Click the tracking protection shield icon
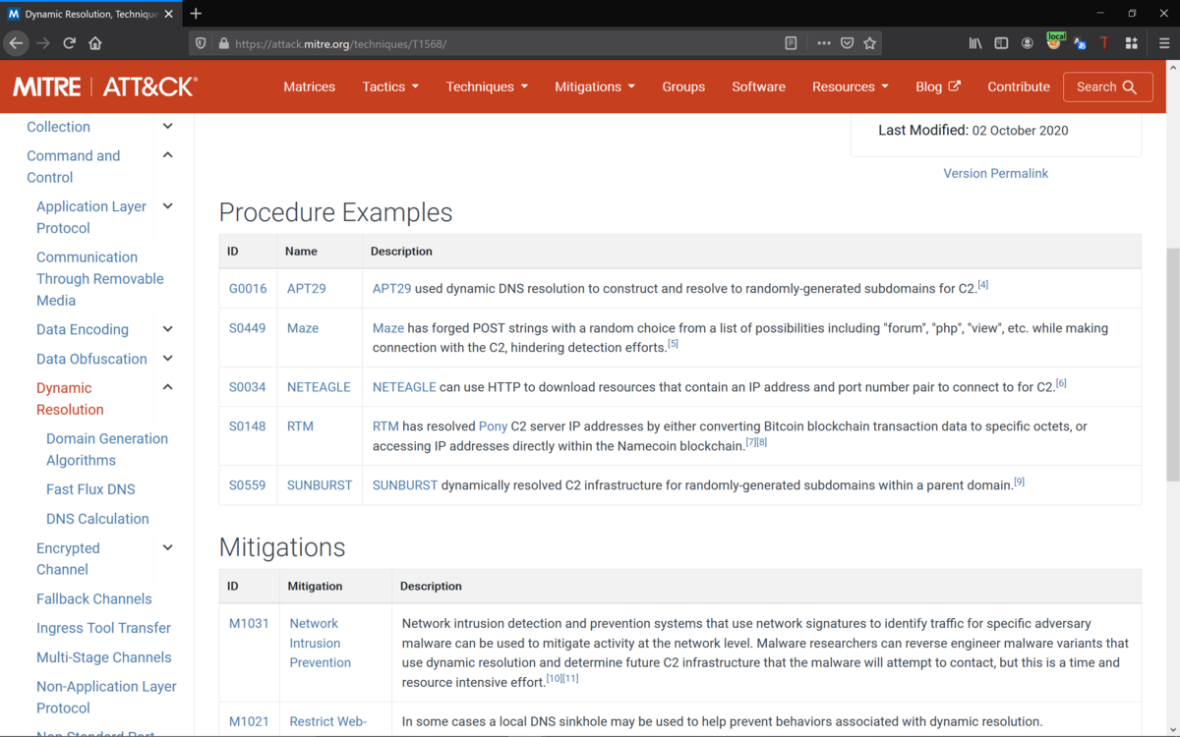 click(x=202, y=43)
